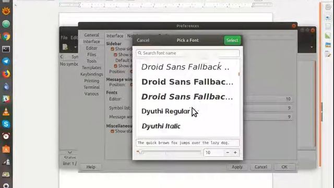334x188 pixels.
Task: Click the colorful S icon below the blue drop
Action: (x=6, y=99)
